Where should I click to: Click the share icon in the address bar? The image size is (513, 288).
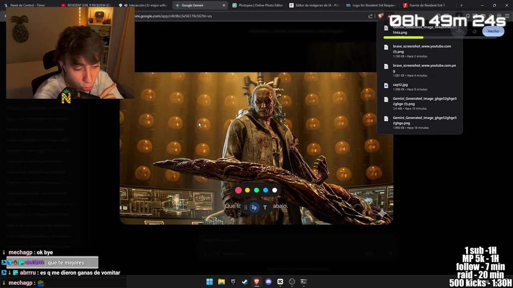[370, 16]
